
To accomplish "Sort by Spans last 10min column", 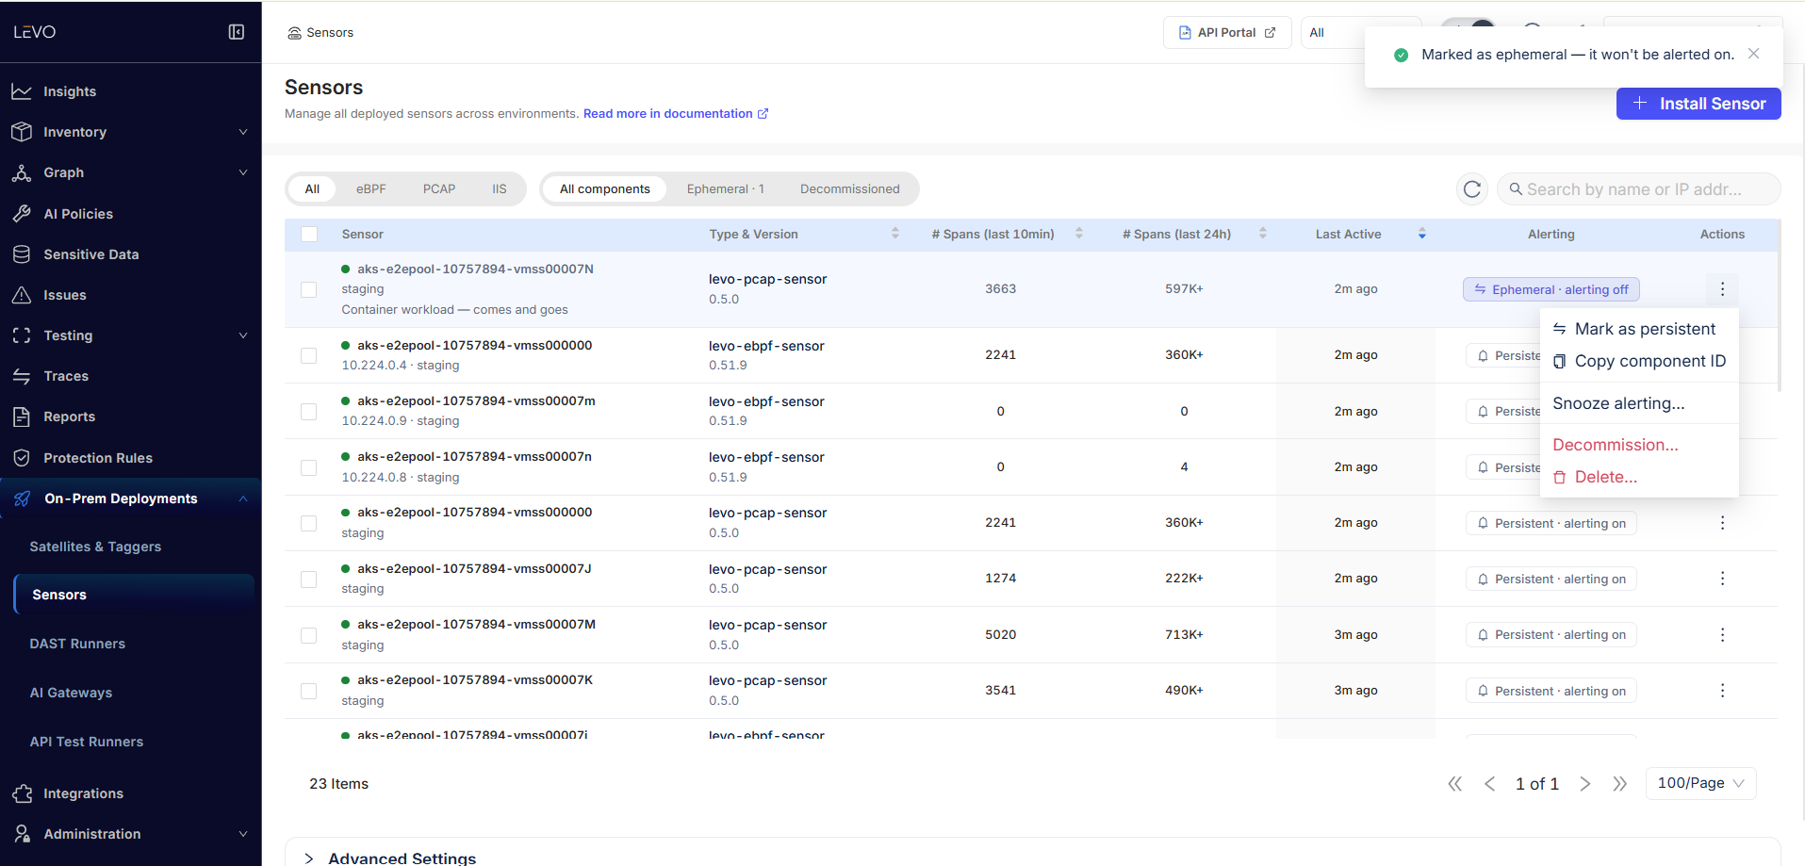I will tap(1079, 234).
